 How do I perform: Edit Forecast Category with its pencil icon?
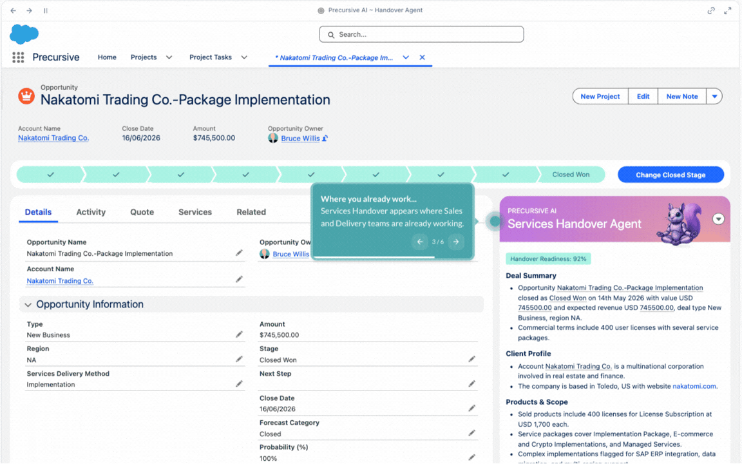pos(471,433)
